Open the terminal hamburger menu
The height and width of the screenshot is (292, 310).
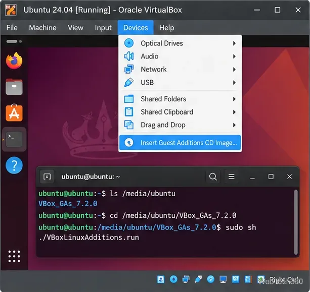pos(231,177)
